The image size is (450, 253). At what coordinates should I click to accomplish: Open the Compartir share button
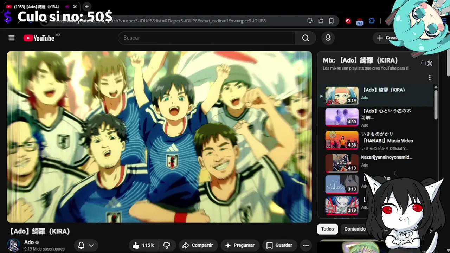[x=198, y=245]
